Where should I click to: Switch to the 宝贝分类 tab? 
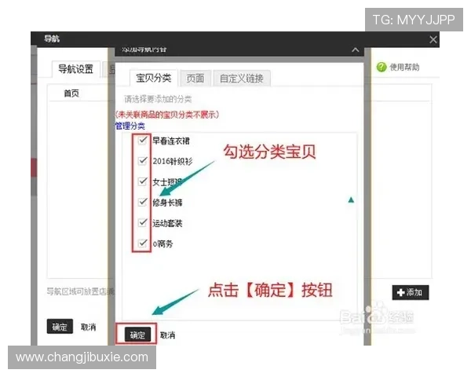[154, 79]
